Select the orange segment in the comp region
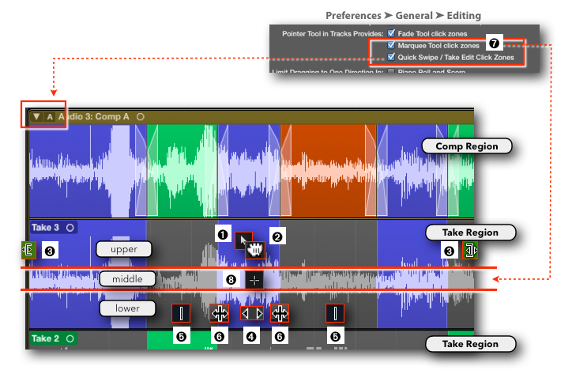Image resolution: width=572 pixels, height=374 pixels. click(329, 171)
